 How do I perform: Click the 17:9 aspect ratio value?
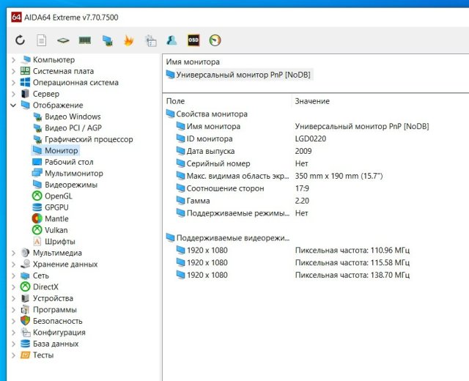click(302, 188)
